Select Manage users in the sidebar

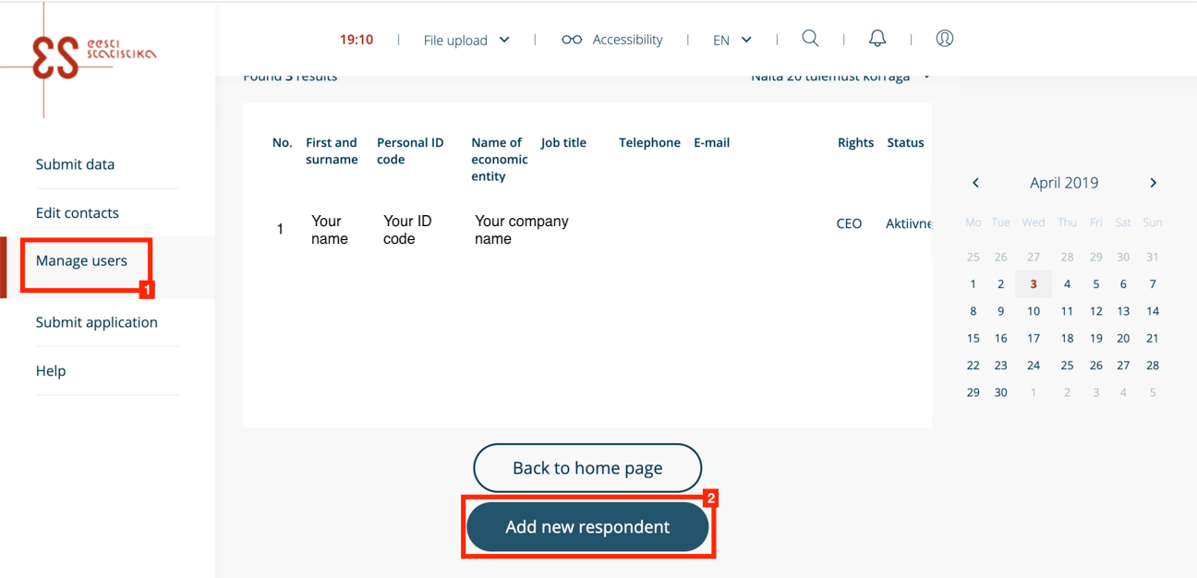[81, 261]
